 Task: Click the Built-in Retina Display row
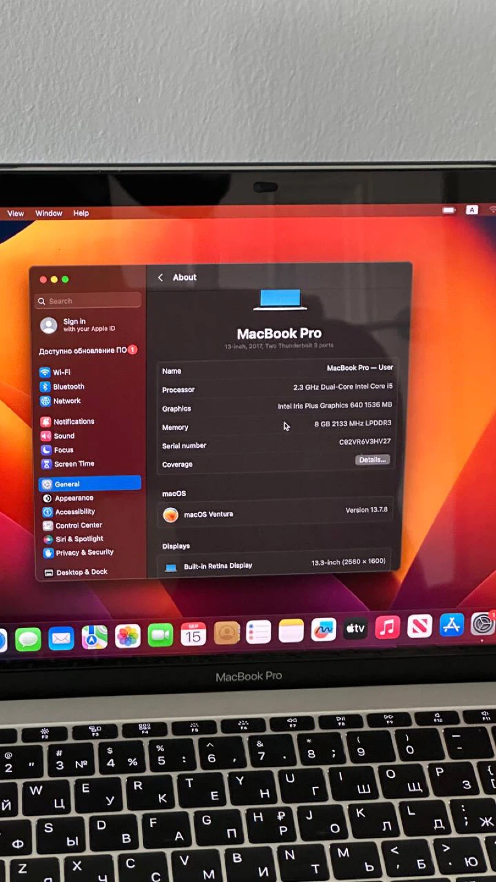click(x=274, y=564)
